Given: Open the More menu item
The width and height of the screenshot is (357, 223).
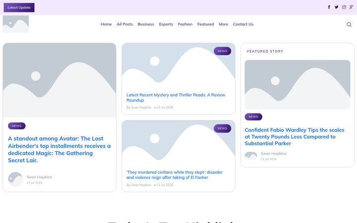Looking at the screenshot, I should pyautogui.click(x=223, y=24).
